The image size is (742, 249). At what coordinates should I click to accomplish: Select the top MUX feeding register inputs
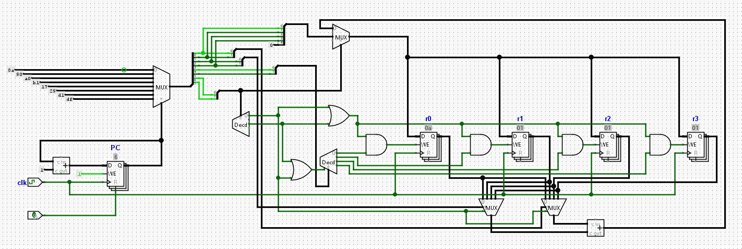coord(341,37)
